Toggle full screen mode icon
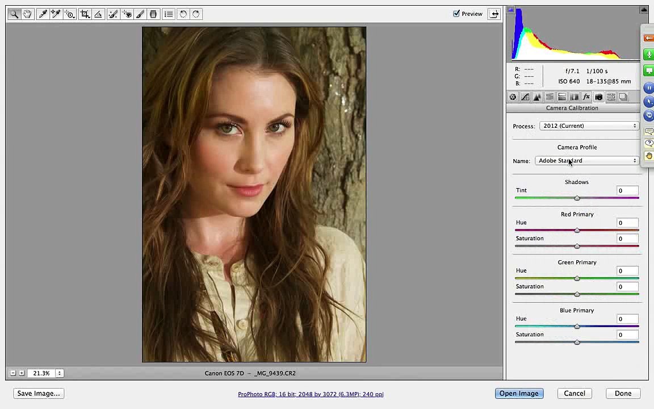Screen dimensions: 654x409 tap(494, 14)
